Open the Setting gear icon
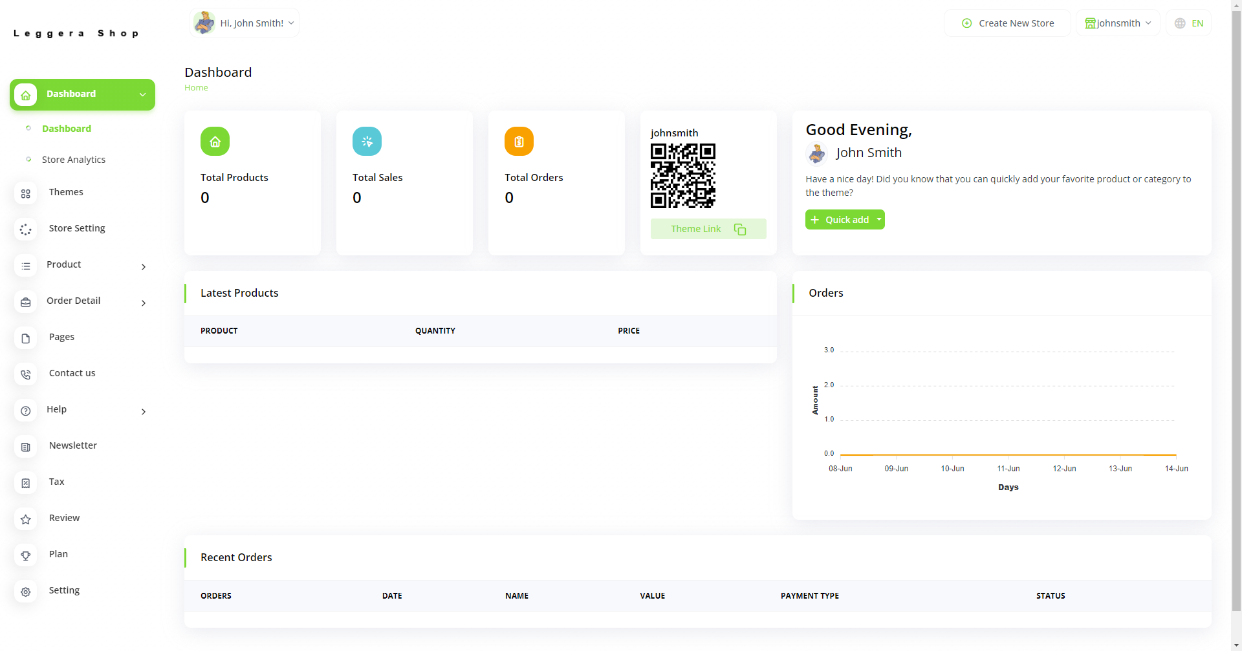The image size is (1242, 651). pyautogui.click(x=26, y=592)
